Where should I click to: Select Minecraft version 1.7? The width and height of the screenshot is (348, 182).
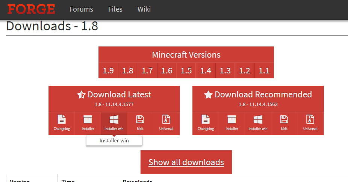point(147,70)
